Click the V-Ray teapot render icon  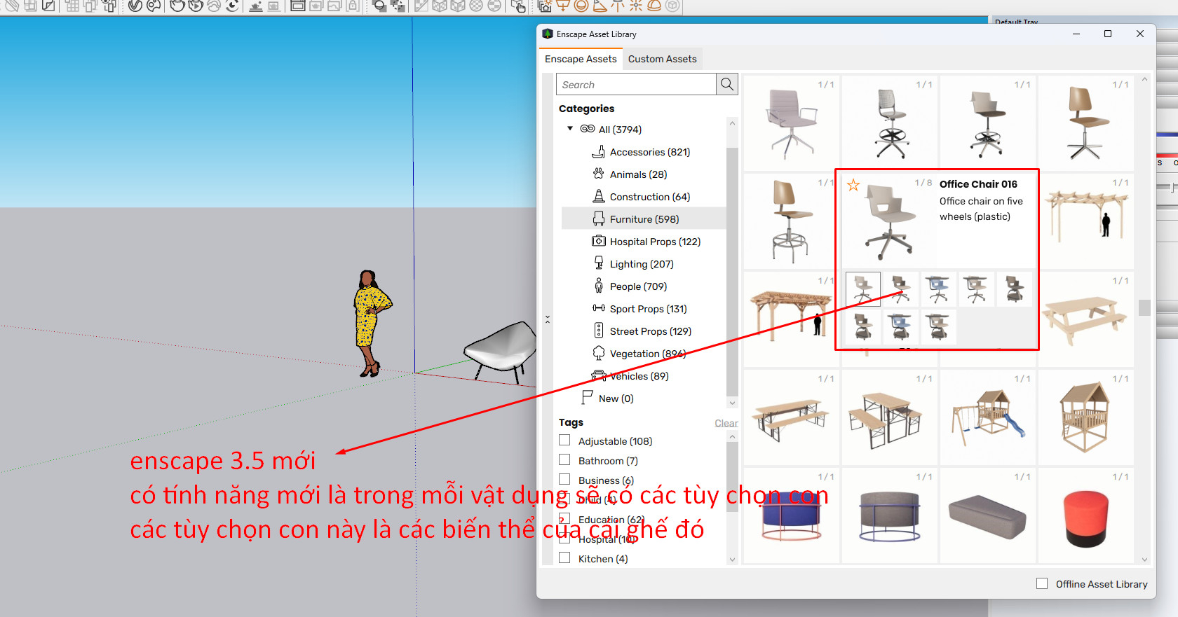coord(177,6)
